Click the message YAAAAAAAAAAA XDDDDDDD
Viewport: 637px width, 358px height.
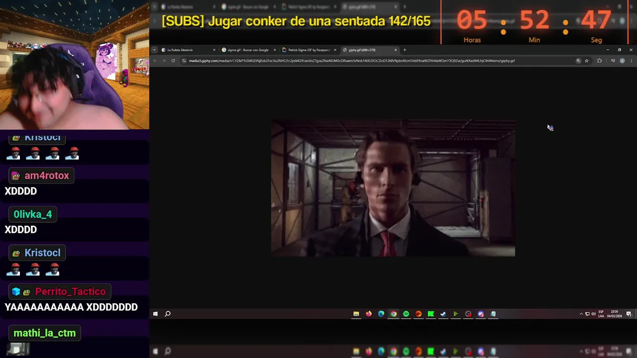(71, 307)
